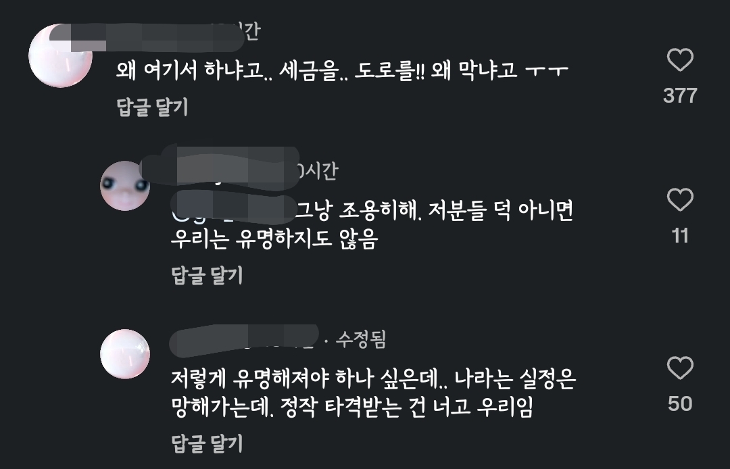Click the 수정됨 edited label
Image resolution: width=730 pixels, height=469 pixels.
point(361,339)
